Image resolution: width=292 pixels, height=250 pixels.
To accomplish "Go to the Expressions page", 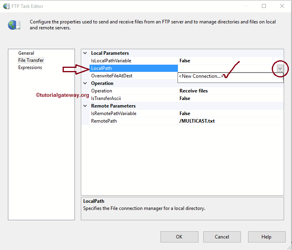I will pos(30,67).
